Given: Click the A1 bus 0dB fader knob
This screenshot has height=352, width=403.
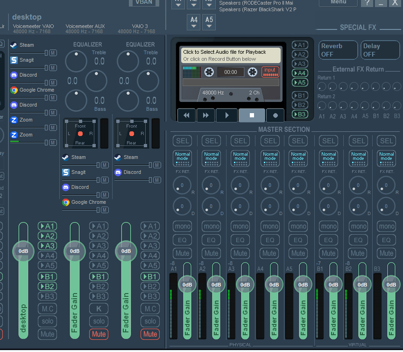Looking at the screenshot, I should [x=187, y=285].
